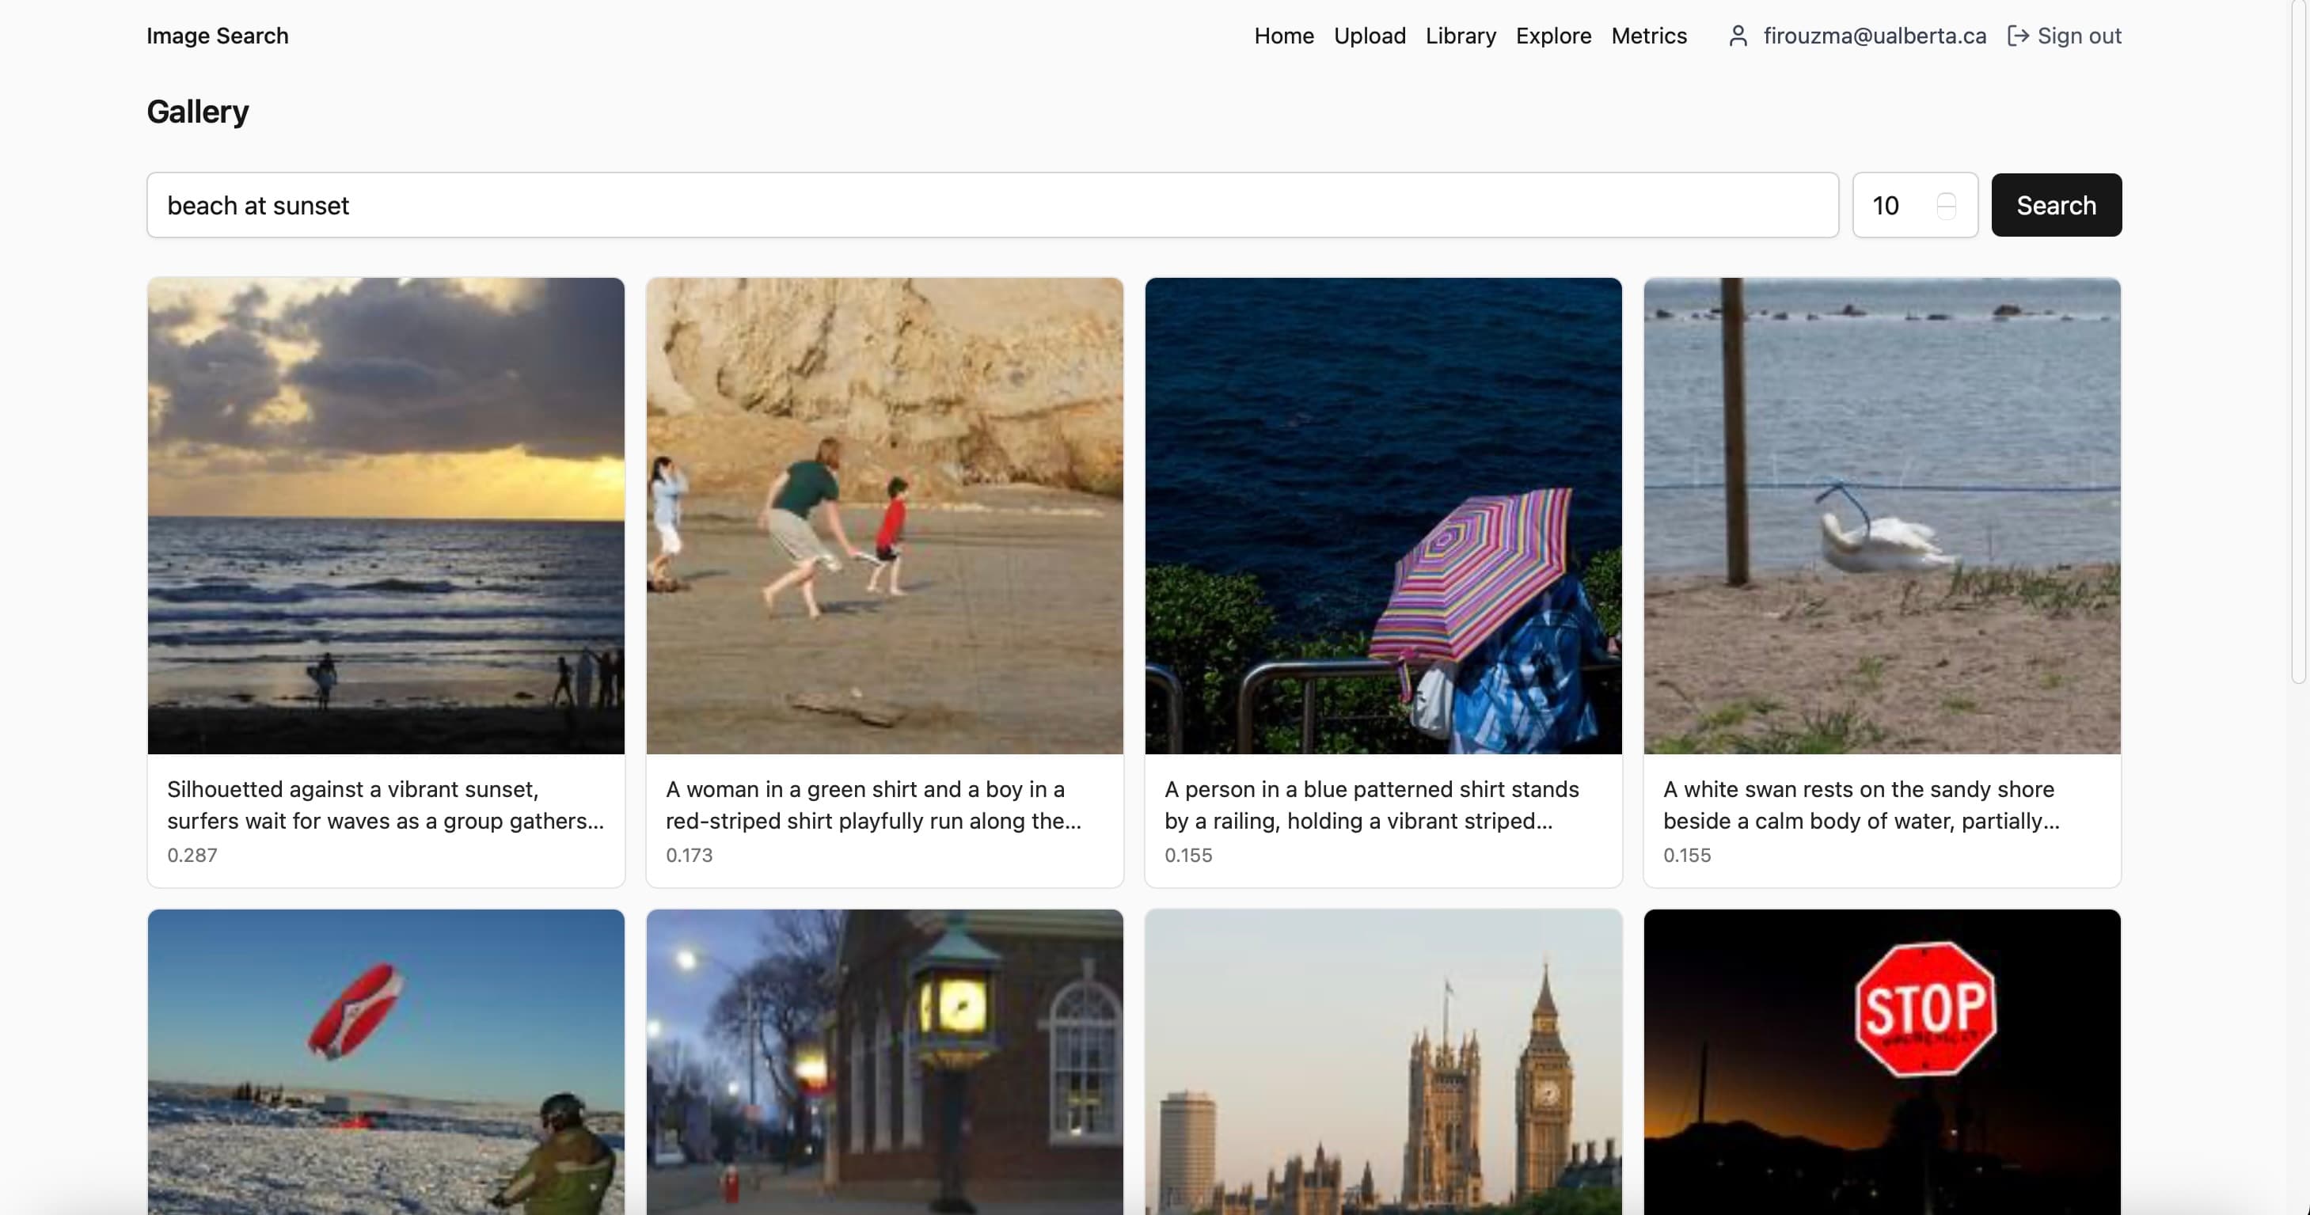2310x1215 pixels.
Task: Click the Sign out link
Action: point(2079,36)
